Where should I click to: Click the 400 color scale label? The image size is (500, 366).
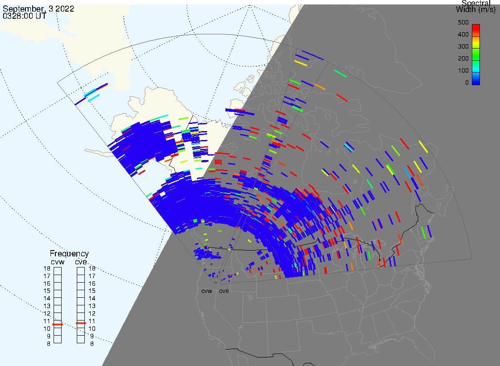[x=463, y=34]
